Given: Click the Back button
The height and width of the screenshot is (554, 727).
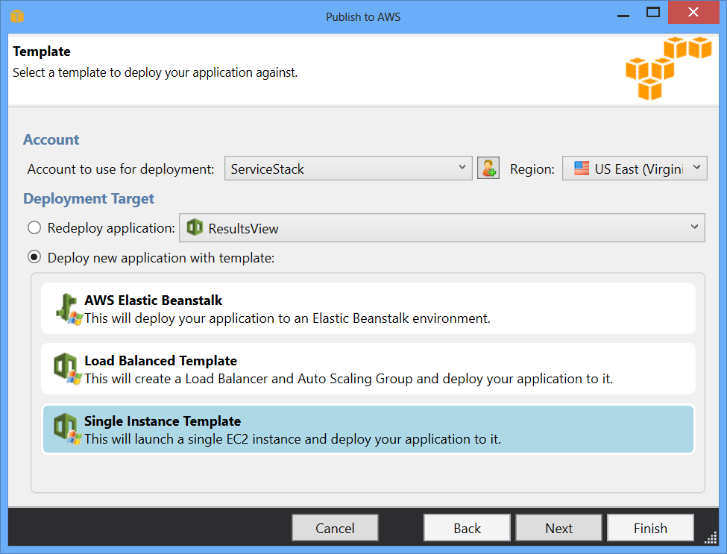Looking at the screenshot, I should click(467, 528).
